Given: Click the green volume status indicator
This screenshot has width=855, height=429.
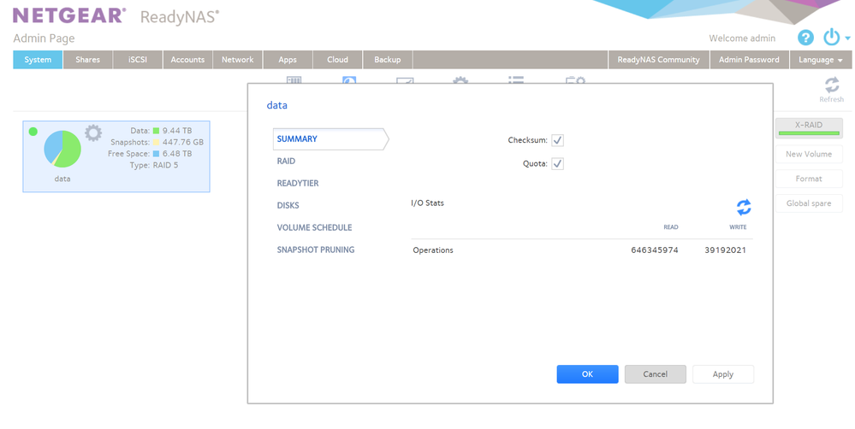Looking at the screenshot, I should pos(33,132).
